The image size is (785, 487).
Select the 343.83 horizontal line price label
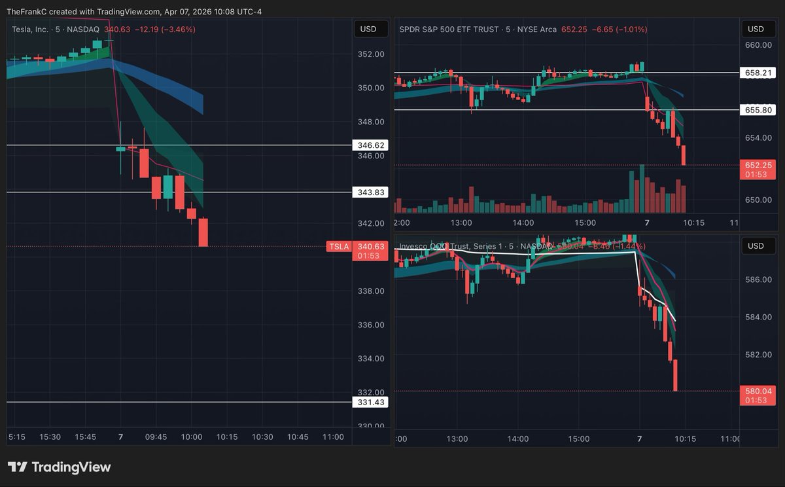pyautogui.click(x=370, y=192)
